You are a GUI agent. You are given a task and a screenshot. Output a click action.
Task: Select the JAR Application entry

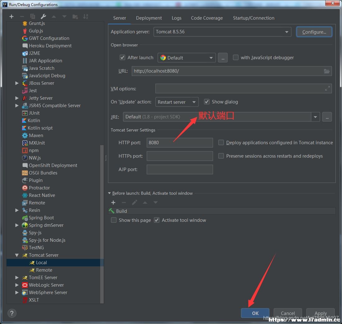(45, 61)
